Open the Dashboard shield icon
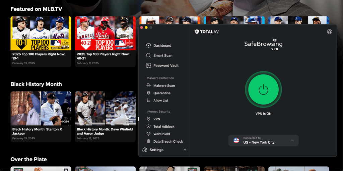 148,45
